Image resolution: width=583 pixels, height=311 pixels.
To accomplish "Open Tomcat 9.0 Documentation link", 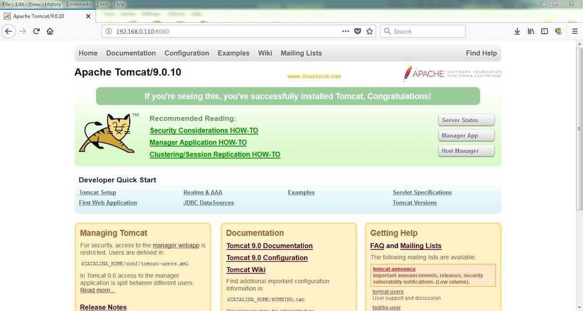I will 270,246.
